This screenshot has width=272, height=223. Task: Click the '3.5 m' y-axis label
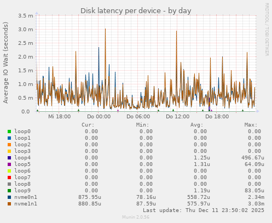click(26, 16)
